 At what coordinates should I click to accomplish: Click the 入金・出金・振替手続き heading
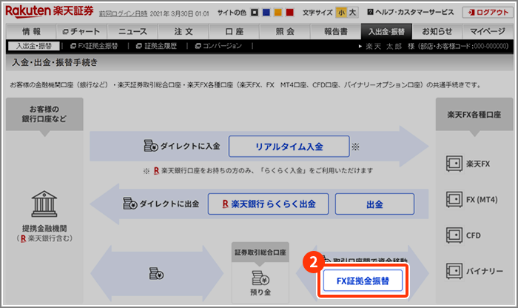tap(55, 62)
